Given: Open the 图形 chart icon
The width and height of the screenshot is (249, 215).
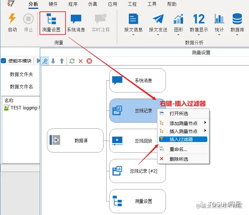Looking at the screenshot, I should click(x=179, y=19).
